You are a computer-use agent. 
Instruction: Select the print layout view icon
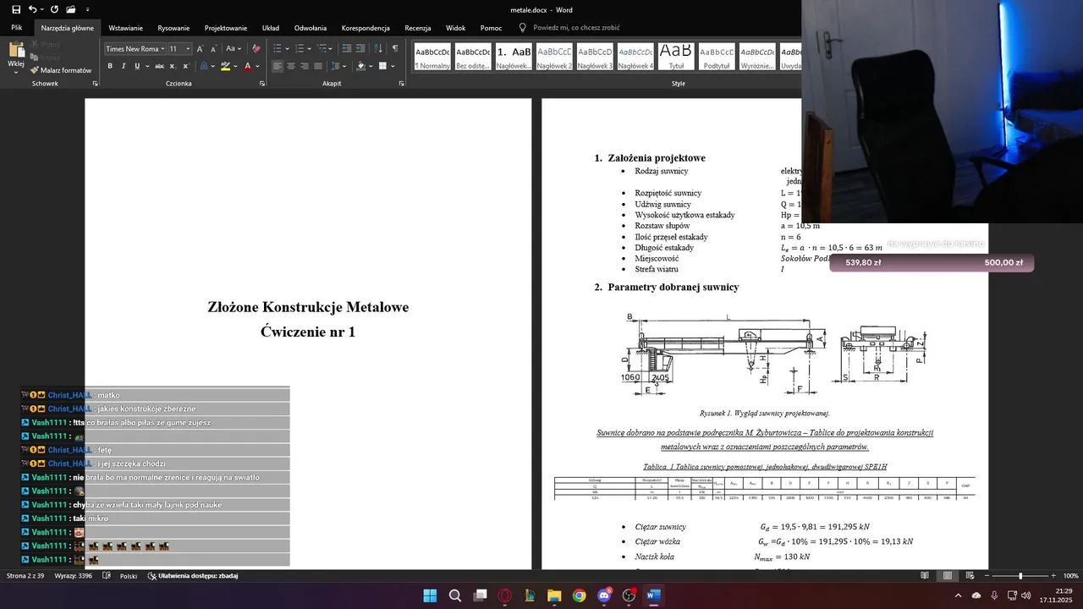coord(948,576)
